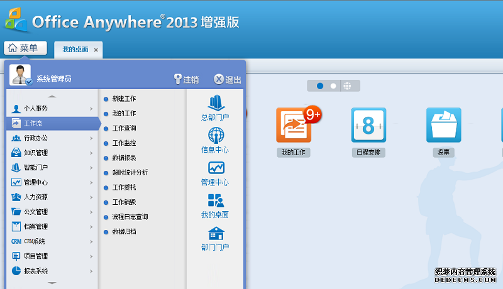Select 我的工作 in the workflow submenu

124,114
